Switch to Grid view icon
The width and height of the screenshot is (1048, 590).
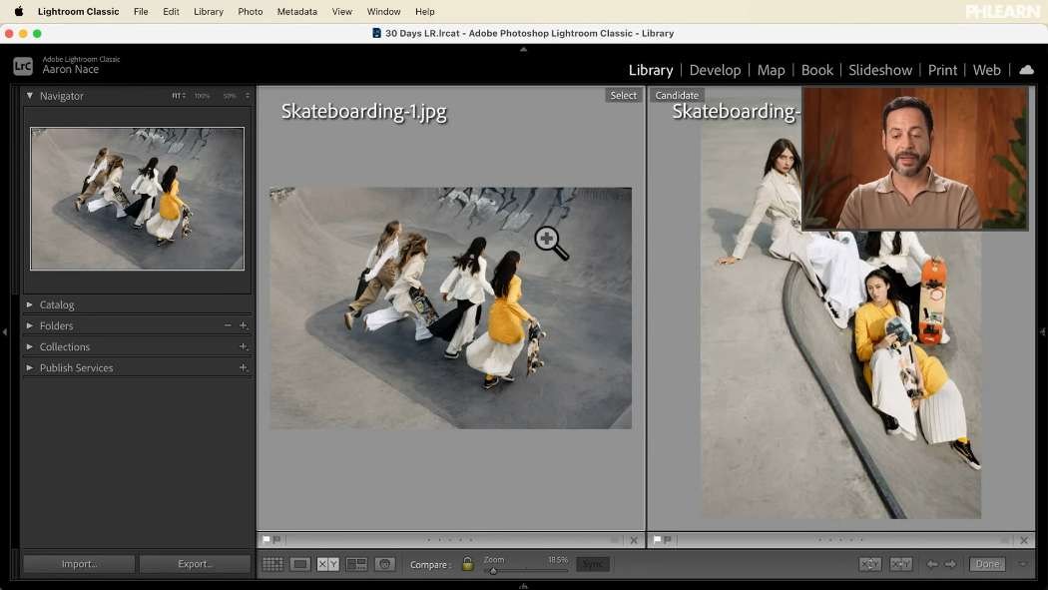click(272, 564)
